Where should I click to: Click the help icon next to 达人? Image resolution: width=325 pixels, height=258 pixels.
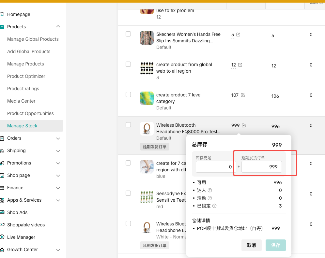pos(210,190)
